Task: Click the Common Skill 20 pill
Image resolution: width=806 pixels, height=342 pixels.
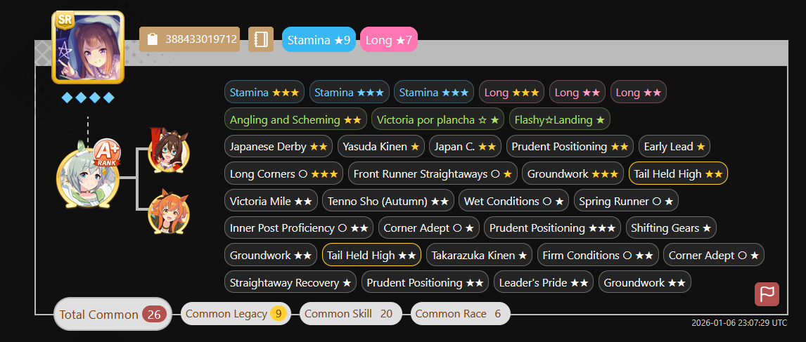Action: 350,313
